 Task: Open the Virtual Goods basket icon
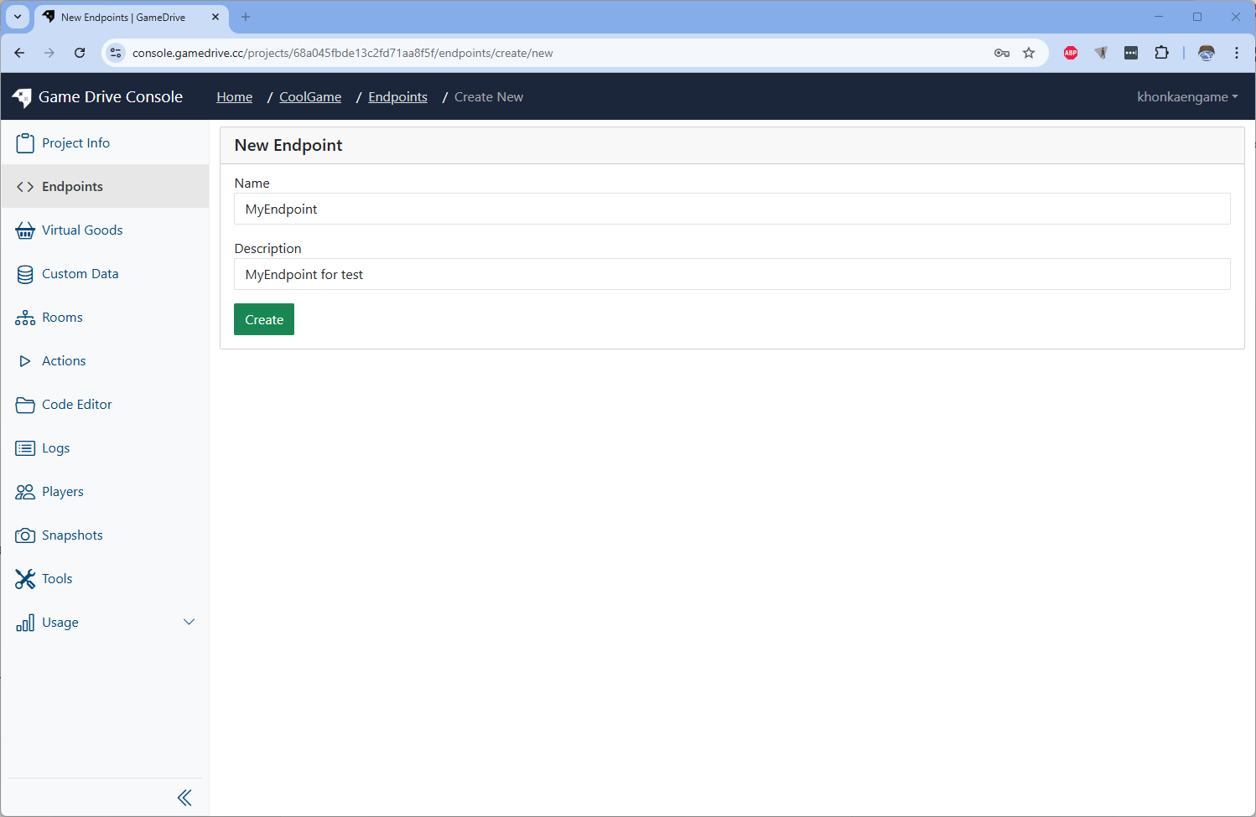25,230
